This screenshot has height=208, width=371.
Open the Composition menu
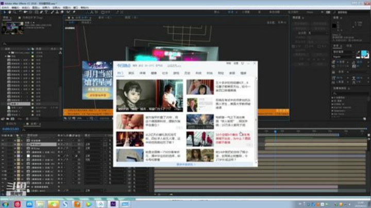26,8
